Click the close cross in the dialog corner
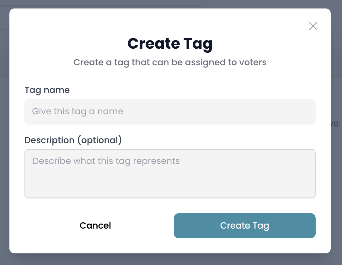The image size is (342, 265). (313, 26)
